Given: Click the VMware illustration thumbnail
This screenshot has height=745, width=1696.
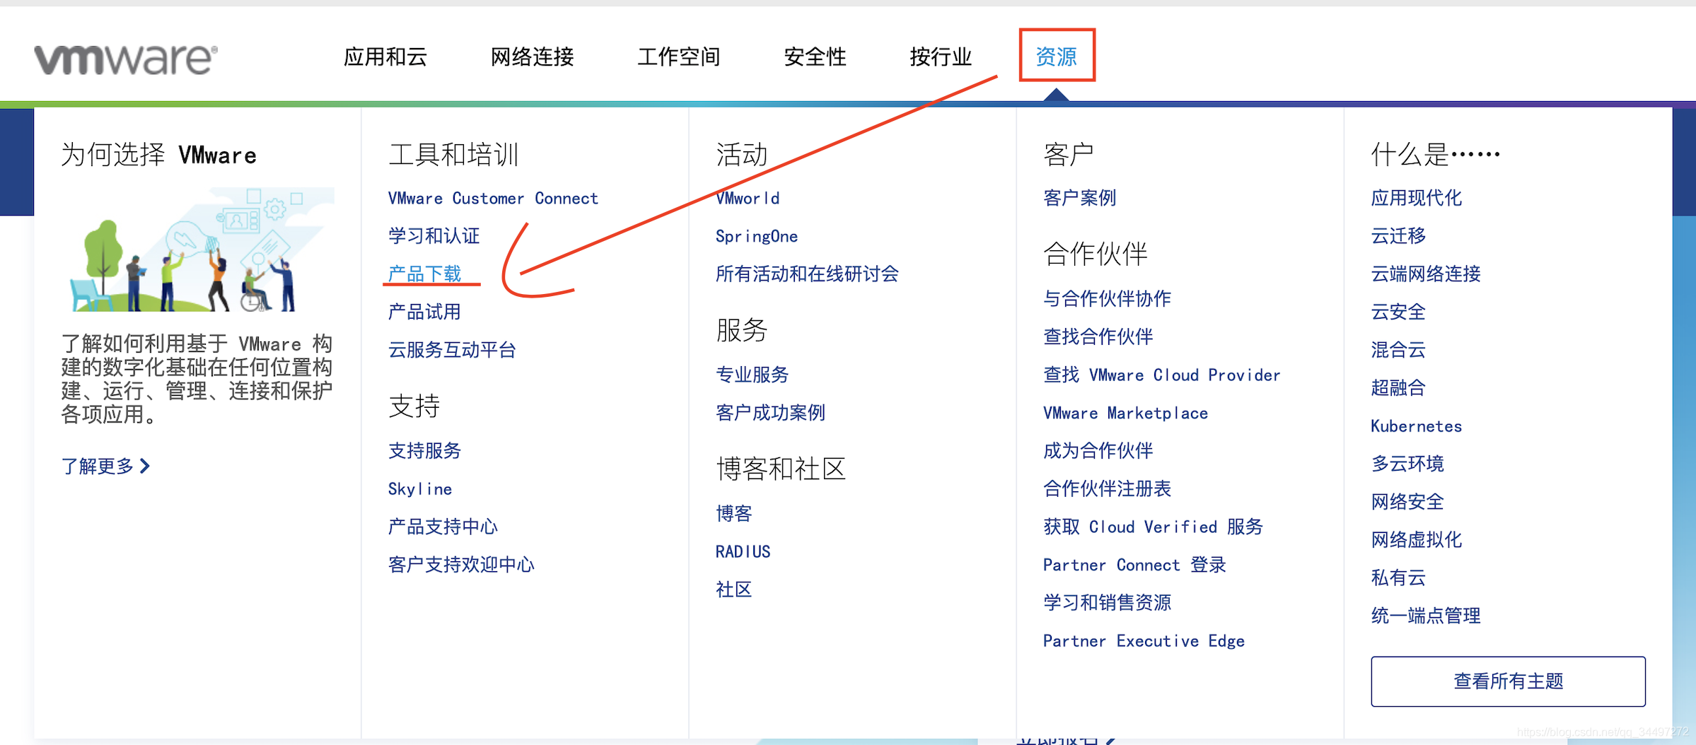Looking at the screenshot, I should tap(198, 250).
